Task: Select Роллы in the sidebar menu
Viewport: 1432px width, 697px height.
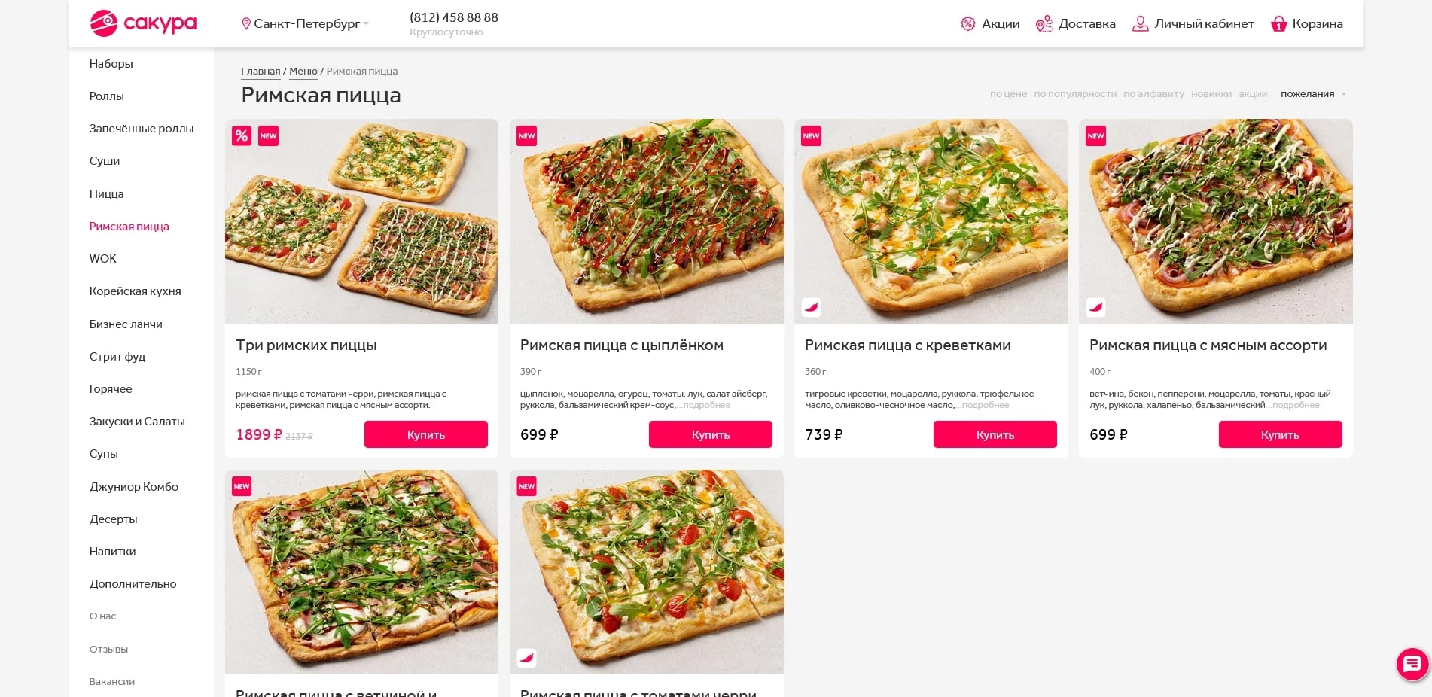Action: point(107,96)
